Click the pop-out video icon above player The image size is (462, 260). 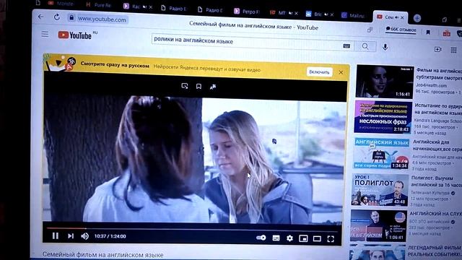185,86
